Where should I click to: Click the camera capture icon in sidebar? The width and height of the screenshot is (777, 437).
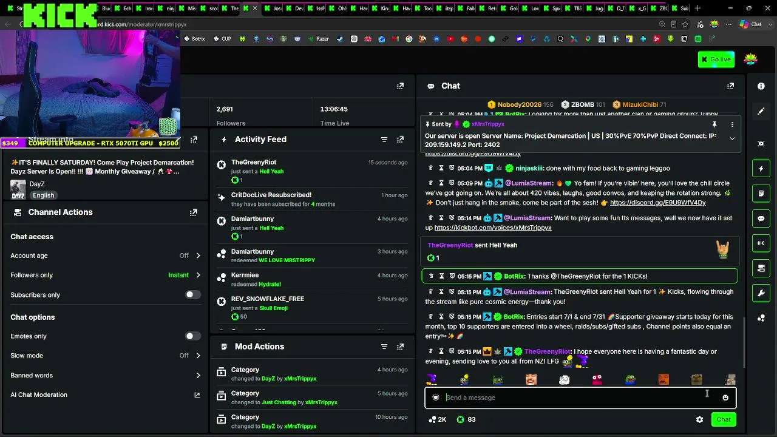tap(761, 144)
